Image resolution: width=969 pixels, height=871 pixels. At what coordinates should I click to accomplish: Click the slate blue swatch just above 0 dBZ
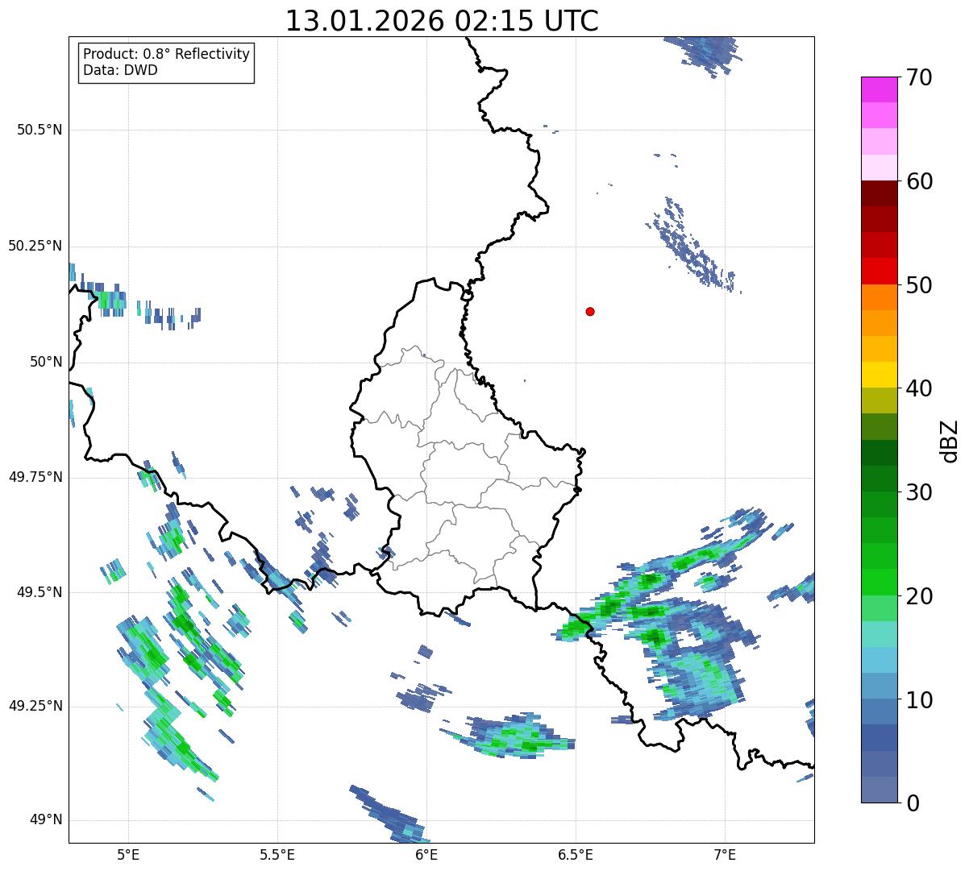(x=880, y=790)
